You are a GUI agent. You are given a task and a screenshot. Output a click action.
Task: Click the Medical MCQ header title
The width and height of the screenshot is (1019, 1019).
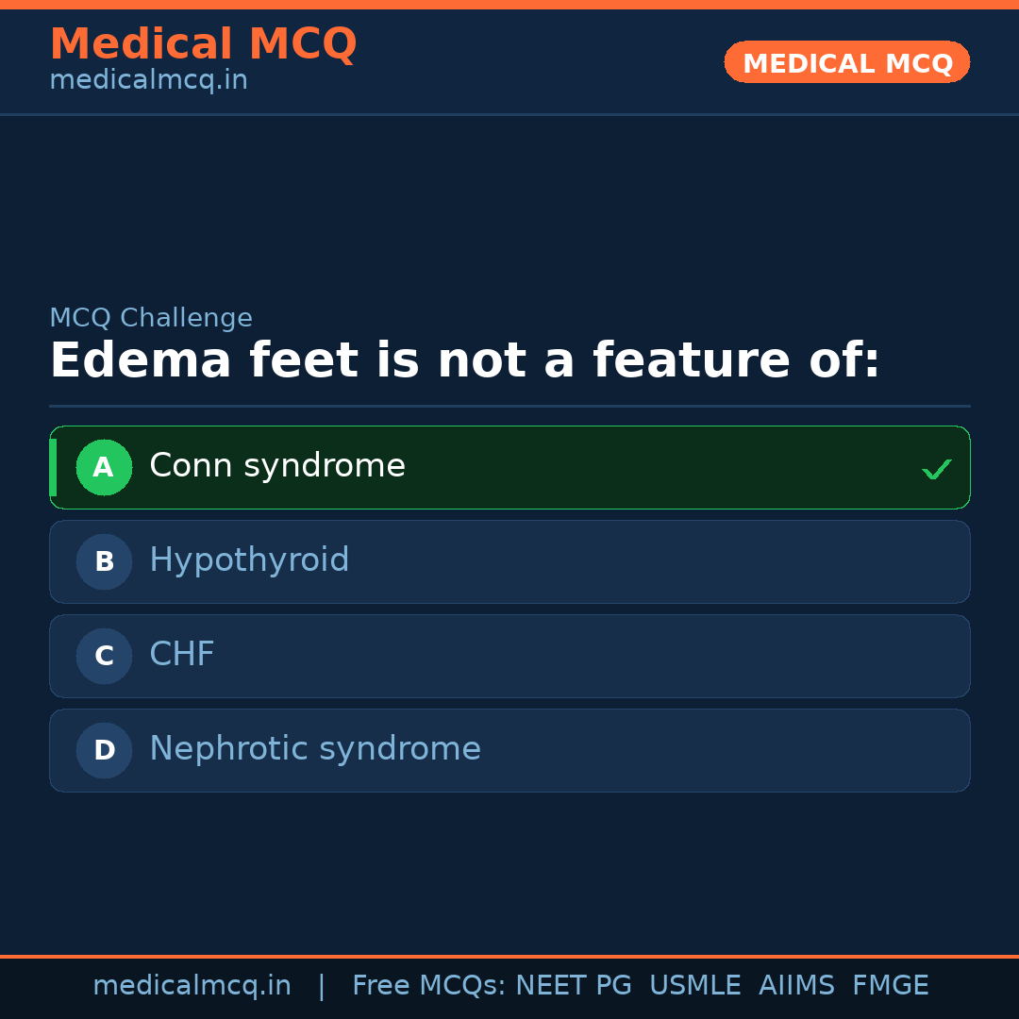point(203,44)
